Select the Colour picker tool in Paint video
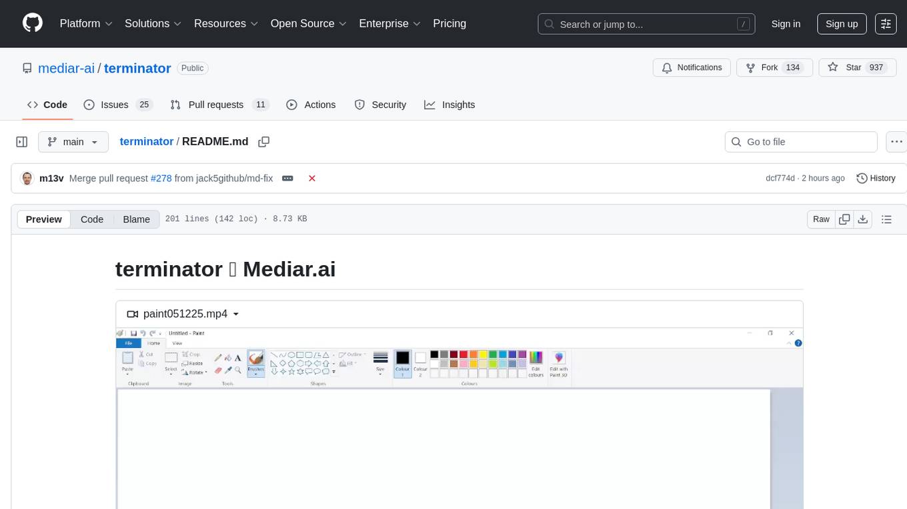The height and width of the screenshot is (509, 907). [x=228, y=370]
